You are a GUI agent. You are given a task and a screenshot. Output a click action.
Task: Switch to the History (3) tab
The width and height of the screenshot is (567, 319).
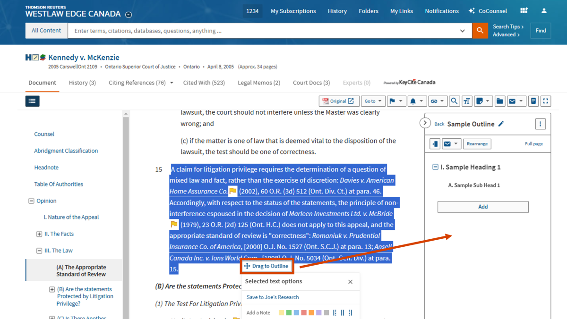82,83
